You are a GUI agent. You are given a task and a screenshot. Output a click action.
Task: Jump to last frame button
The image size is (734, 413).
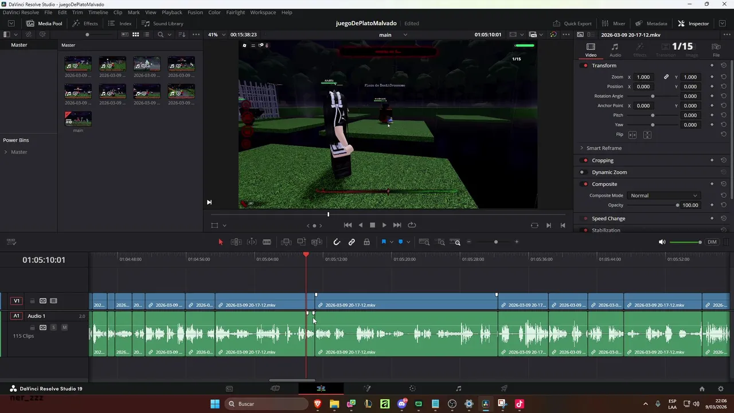pos(397,225)
